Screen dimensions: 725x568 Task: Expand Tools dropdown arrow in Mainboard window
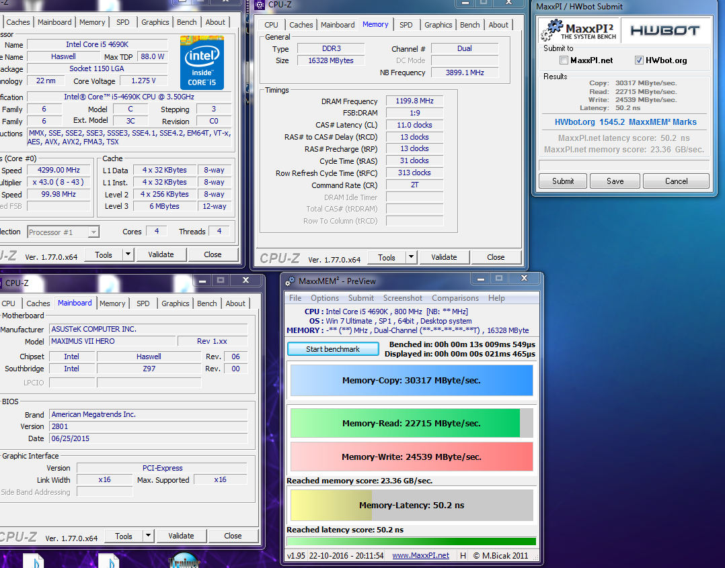pyautogui.click(x=148, y=536)
